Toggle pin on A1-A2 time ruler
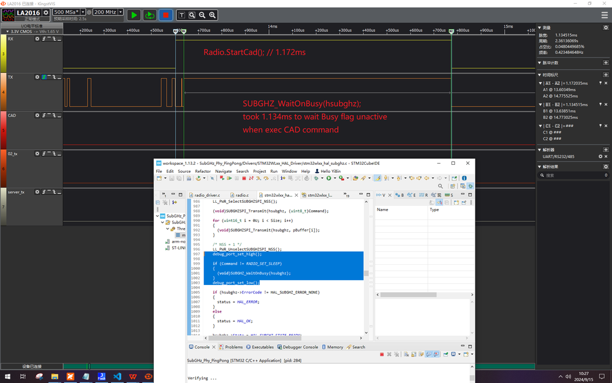612x383 pixels. (600, 83)
